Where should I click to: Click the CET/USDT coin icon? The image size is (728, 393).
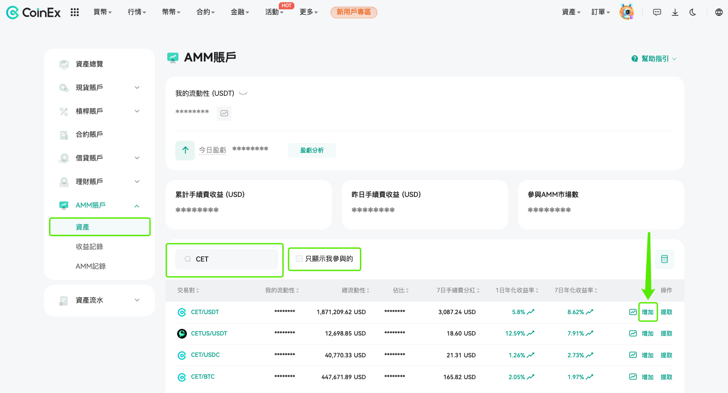point(182,312)
